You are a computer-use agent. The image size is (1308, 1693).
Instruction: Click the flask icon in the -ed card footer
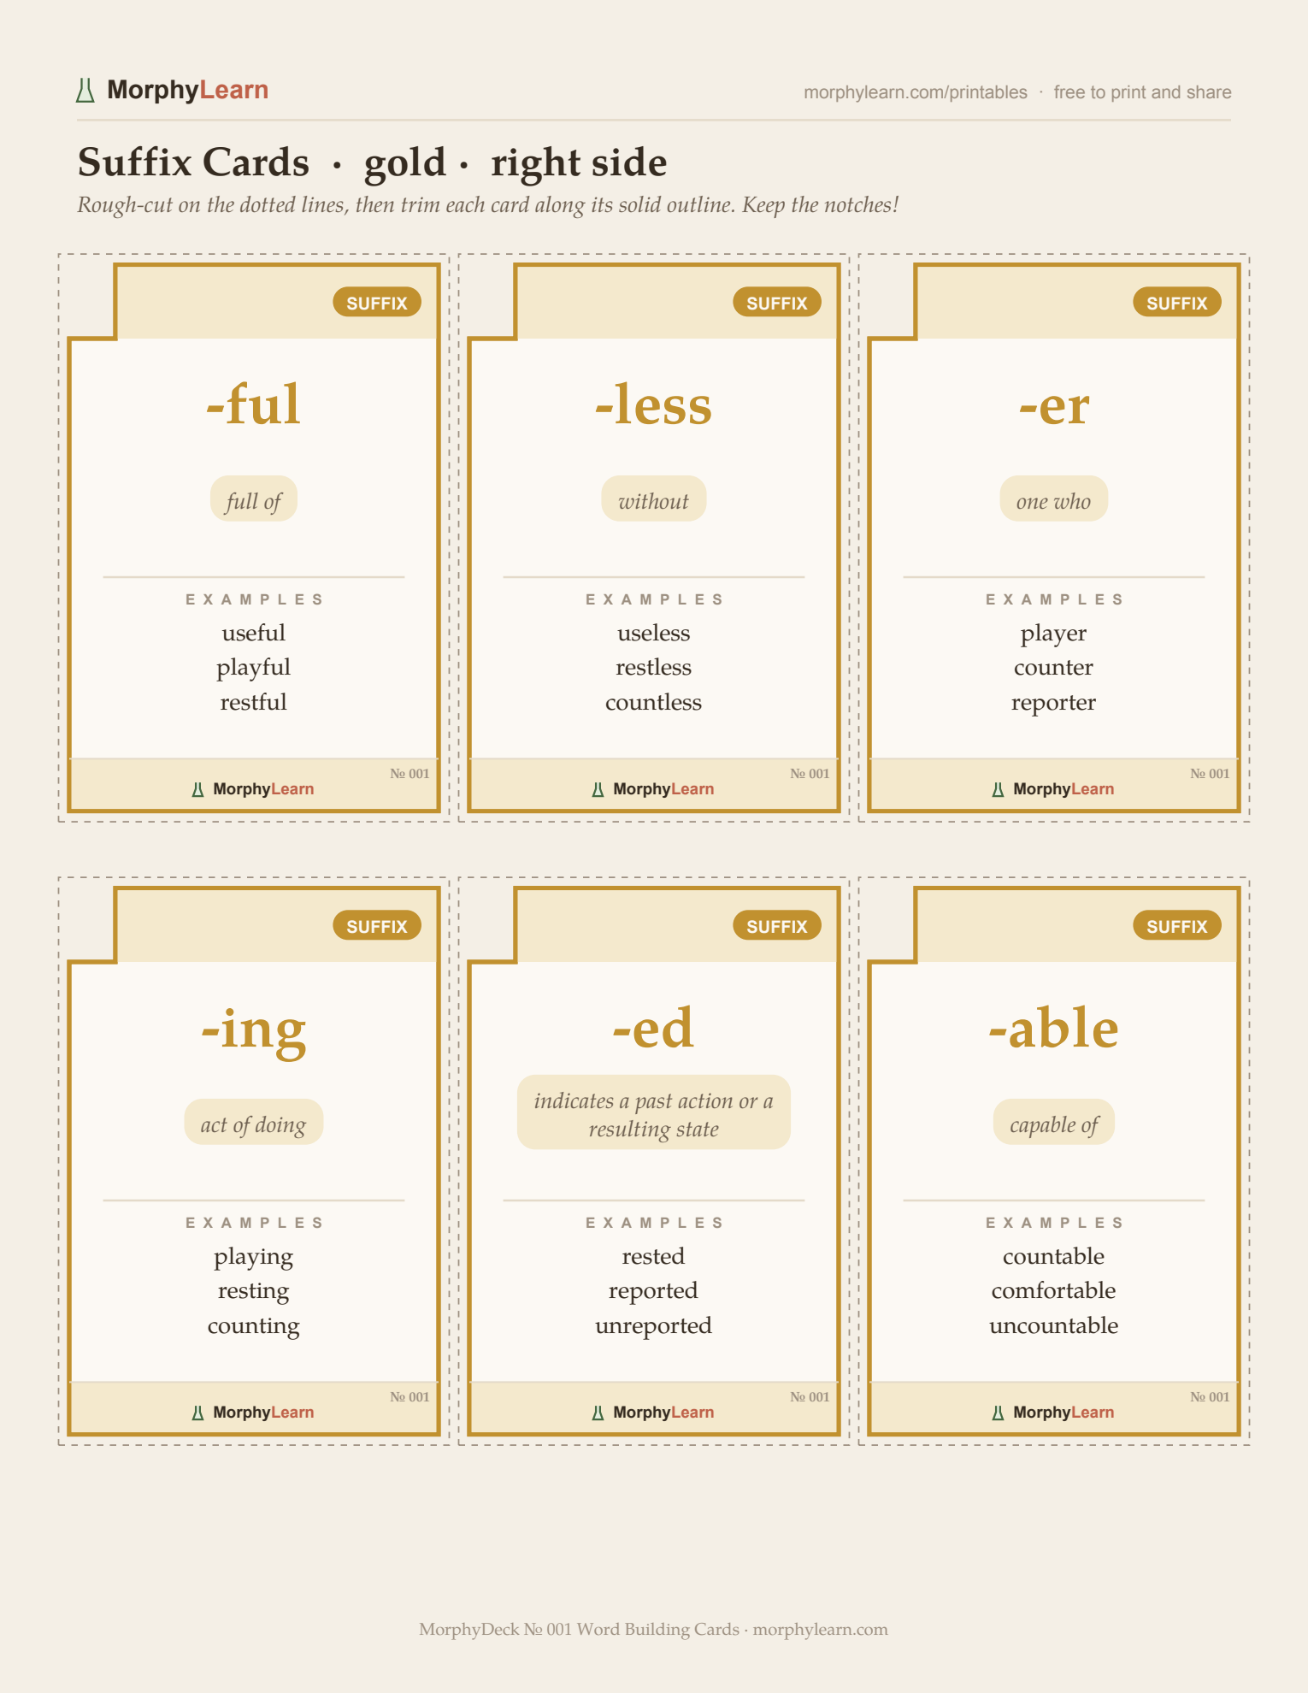(598, 1413)
